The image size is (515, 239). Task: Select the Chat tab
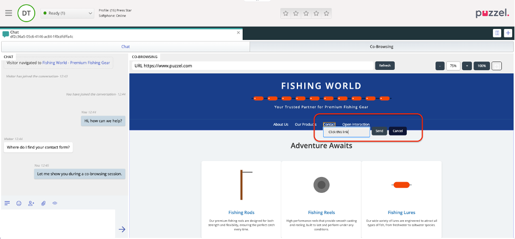pos(126,47)
